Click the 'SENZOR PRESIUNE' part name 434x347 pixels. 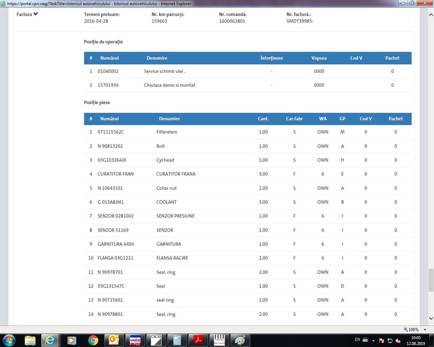[175, 216]
